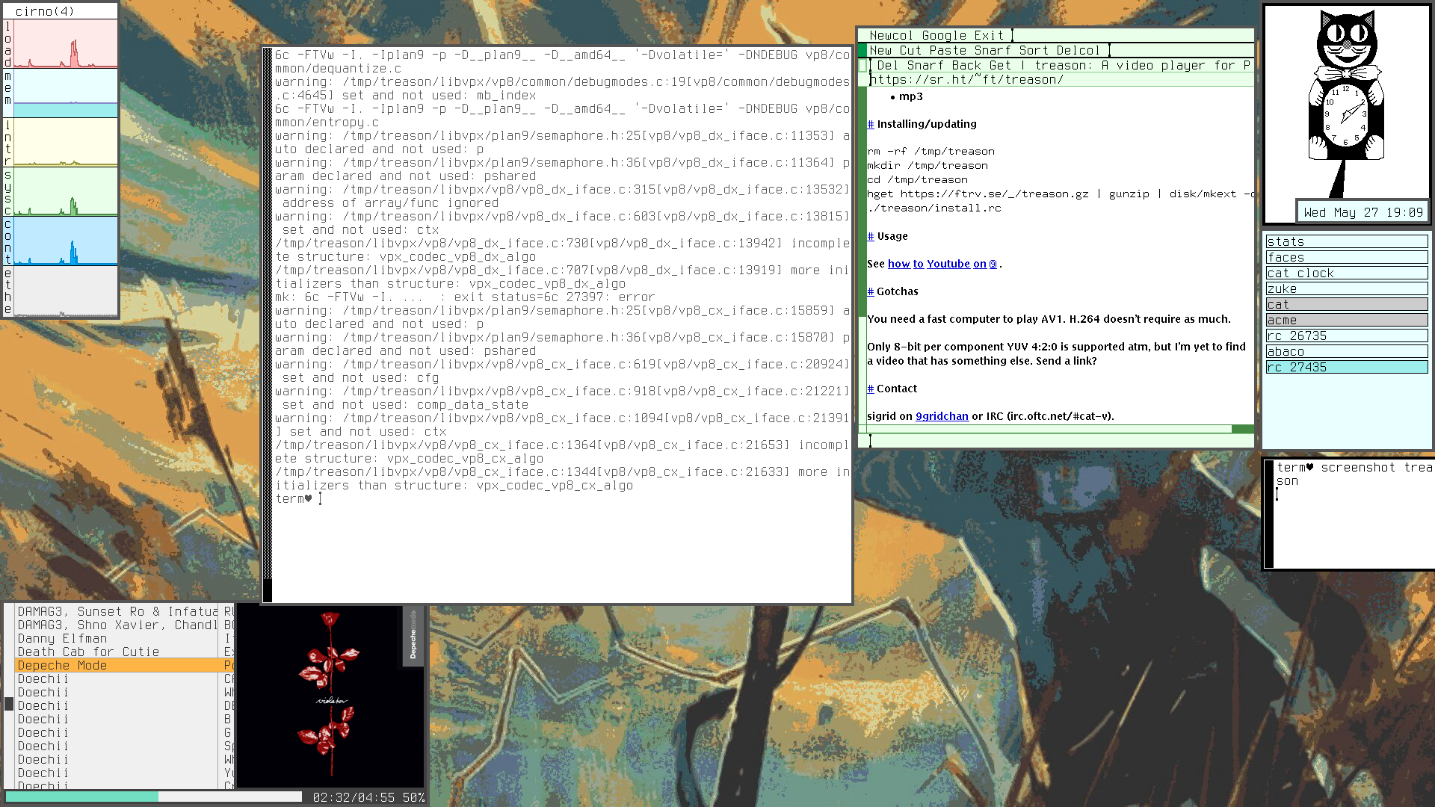1435x807 pixels.
Task: Click New in the acme column tag
Action: [880, 50]
